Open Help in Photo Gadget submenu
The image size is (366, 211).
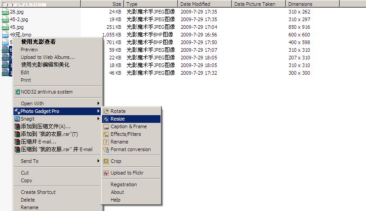(116, 200)
